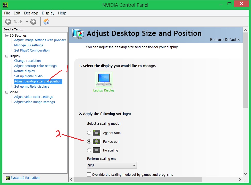
Task: Open Adjust video image settings
Action: pyautogui.click(x=35, y=102)
